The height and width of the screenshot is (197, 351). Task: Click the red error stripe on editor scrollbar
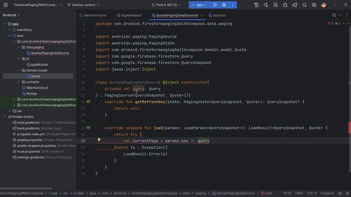tap(349, 128)
